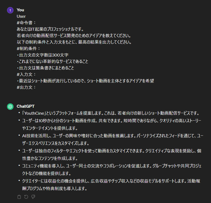Click the "#制約条件:" heading line
The image size is (211, 203).
28,48
